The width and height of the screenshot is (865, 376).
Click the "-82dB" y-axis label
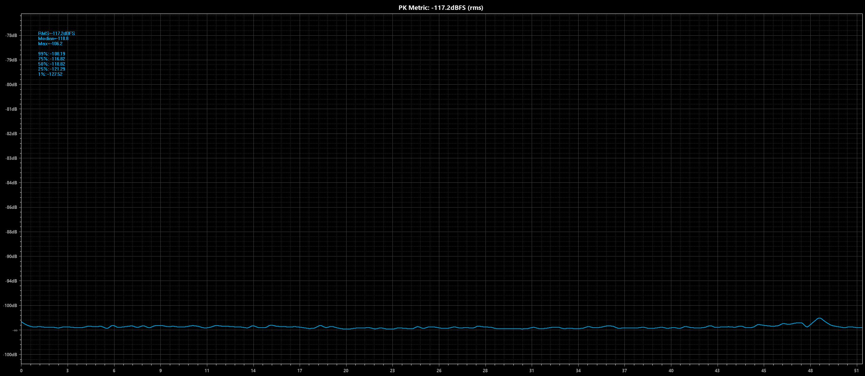[x=11, y=133]
